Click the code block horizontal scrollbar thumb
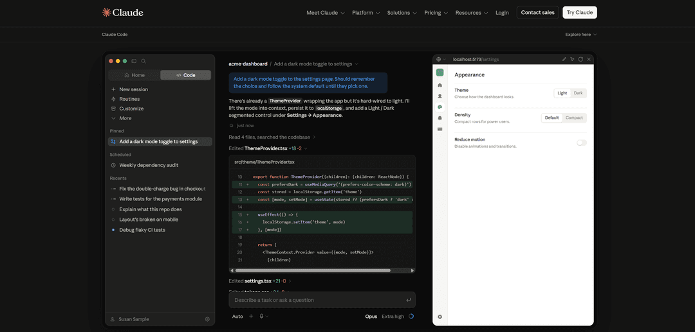The height and width of the screenshot is (332, 695). point(313,270)
